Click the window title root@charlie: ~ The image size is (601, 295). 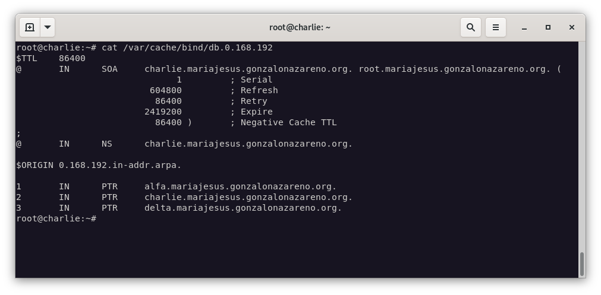coord(300,27)
